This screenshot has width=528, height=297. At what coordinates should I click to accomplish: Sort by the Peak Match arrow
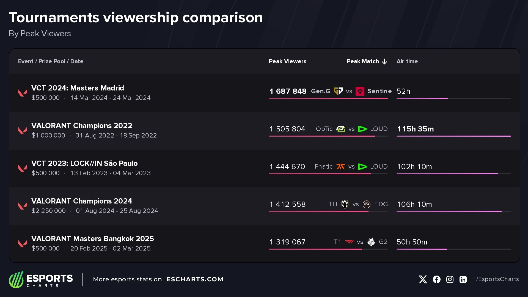point(384,62)
